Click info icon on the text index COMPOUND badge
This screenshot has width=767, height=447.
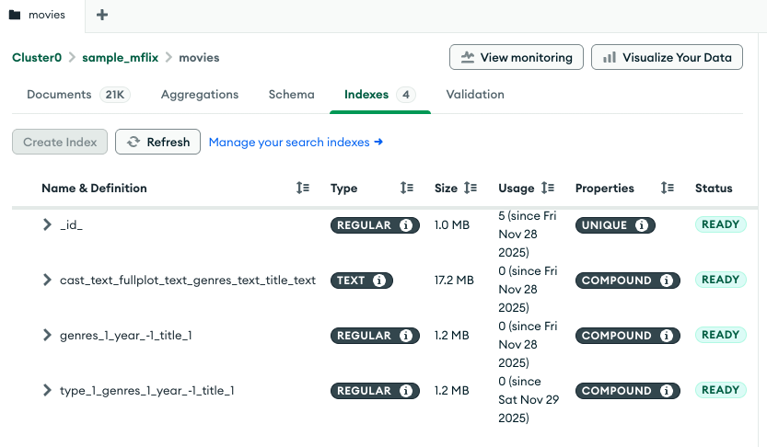point(666,281)
